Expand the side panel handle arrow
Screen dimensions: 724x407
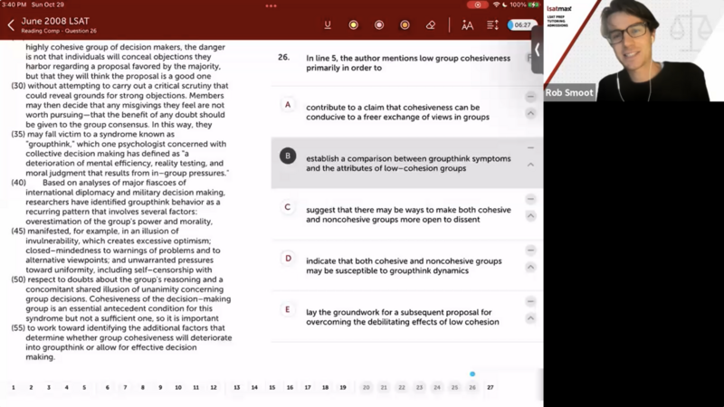(537, 51)
